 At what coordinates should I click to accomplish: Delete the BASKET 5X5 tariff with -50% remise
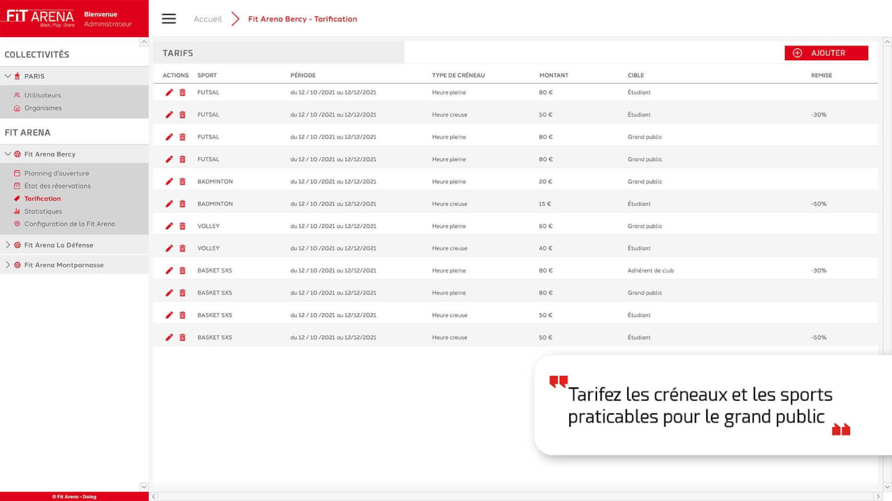(x=182, y=337)
